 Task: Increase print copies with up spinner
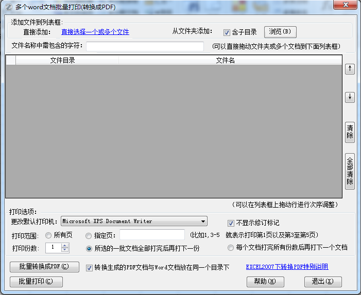65,246
